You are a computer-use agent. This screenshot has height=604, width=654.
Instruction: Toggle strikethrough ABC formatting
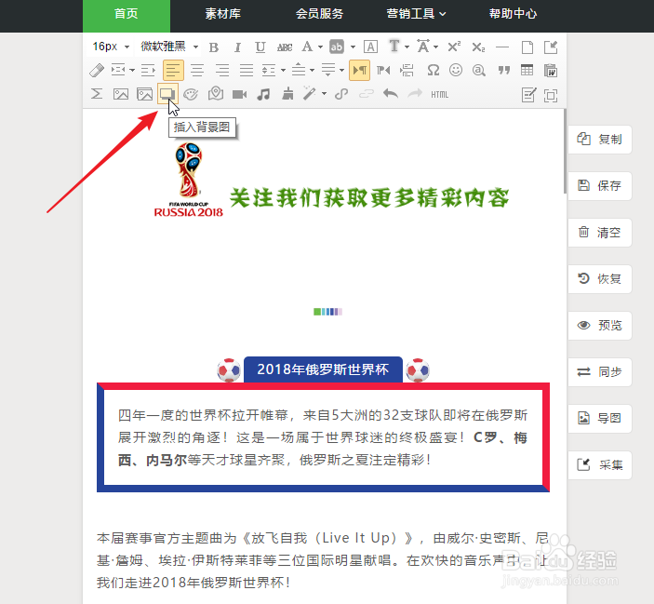point(285,47)
